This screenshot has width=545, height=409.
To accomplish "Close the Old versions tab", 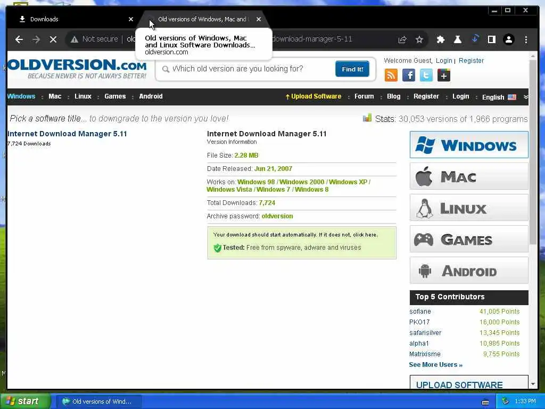I will pos(259,19).
